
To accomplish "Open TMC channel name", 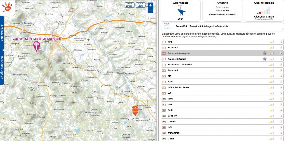I will coord(170,99).
